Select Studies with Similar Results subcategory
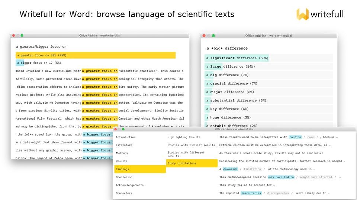The height and width of the screenshot is (200, 357). 192,145
